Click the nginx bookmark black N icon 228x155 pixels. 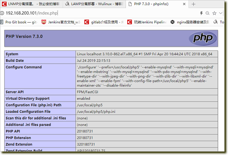[172, 22]
